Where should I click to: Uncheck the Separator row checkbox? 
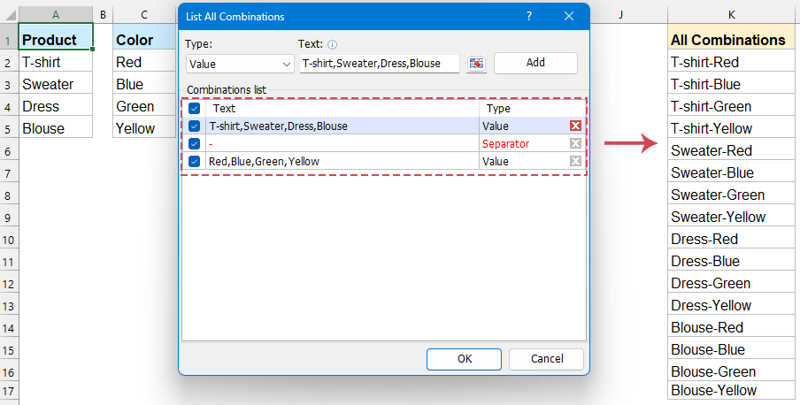click(x=195, y=143)
